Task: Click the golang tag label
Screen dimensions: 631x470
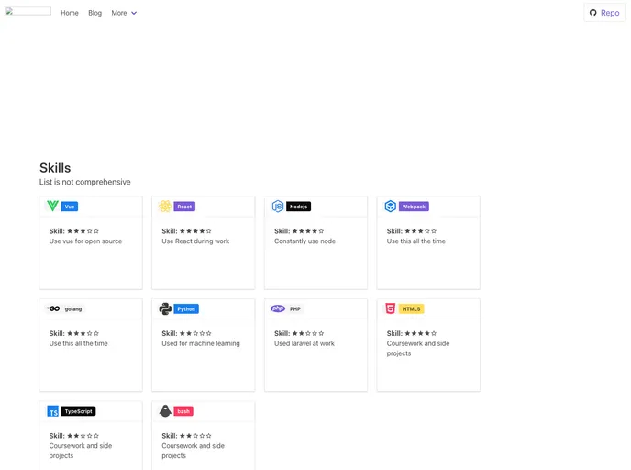Action: [73, 309]
